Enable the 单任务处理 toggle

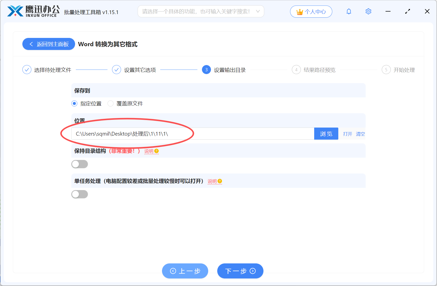(x=80, y=194)
